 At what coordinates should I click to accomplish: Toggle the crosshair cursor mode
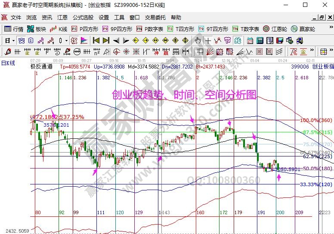tap(208, 41)
